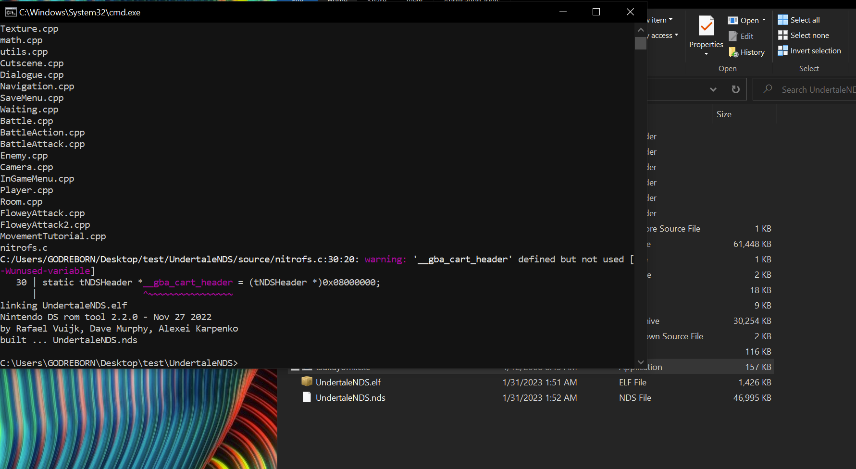This screenshot has width=856, height=469.
Task: Click the 'Nintendo DS rom tool 2.2.0' line
Action: [106, 317]
